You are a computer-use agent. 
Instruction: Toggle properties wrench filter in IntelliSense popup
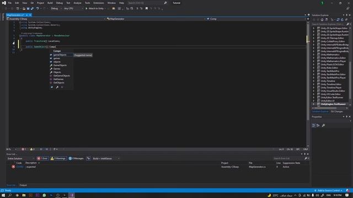(57, 87)
